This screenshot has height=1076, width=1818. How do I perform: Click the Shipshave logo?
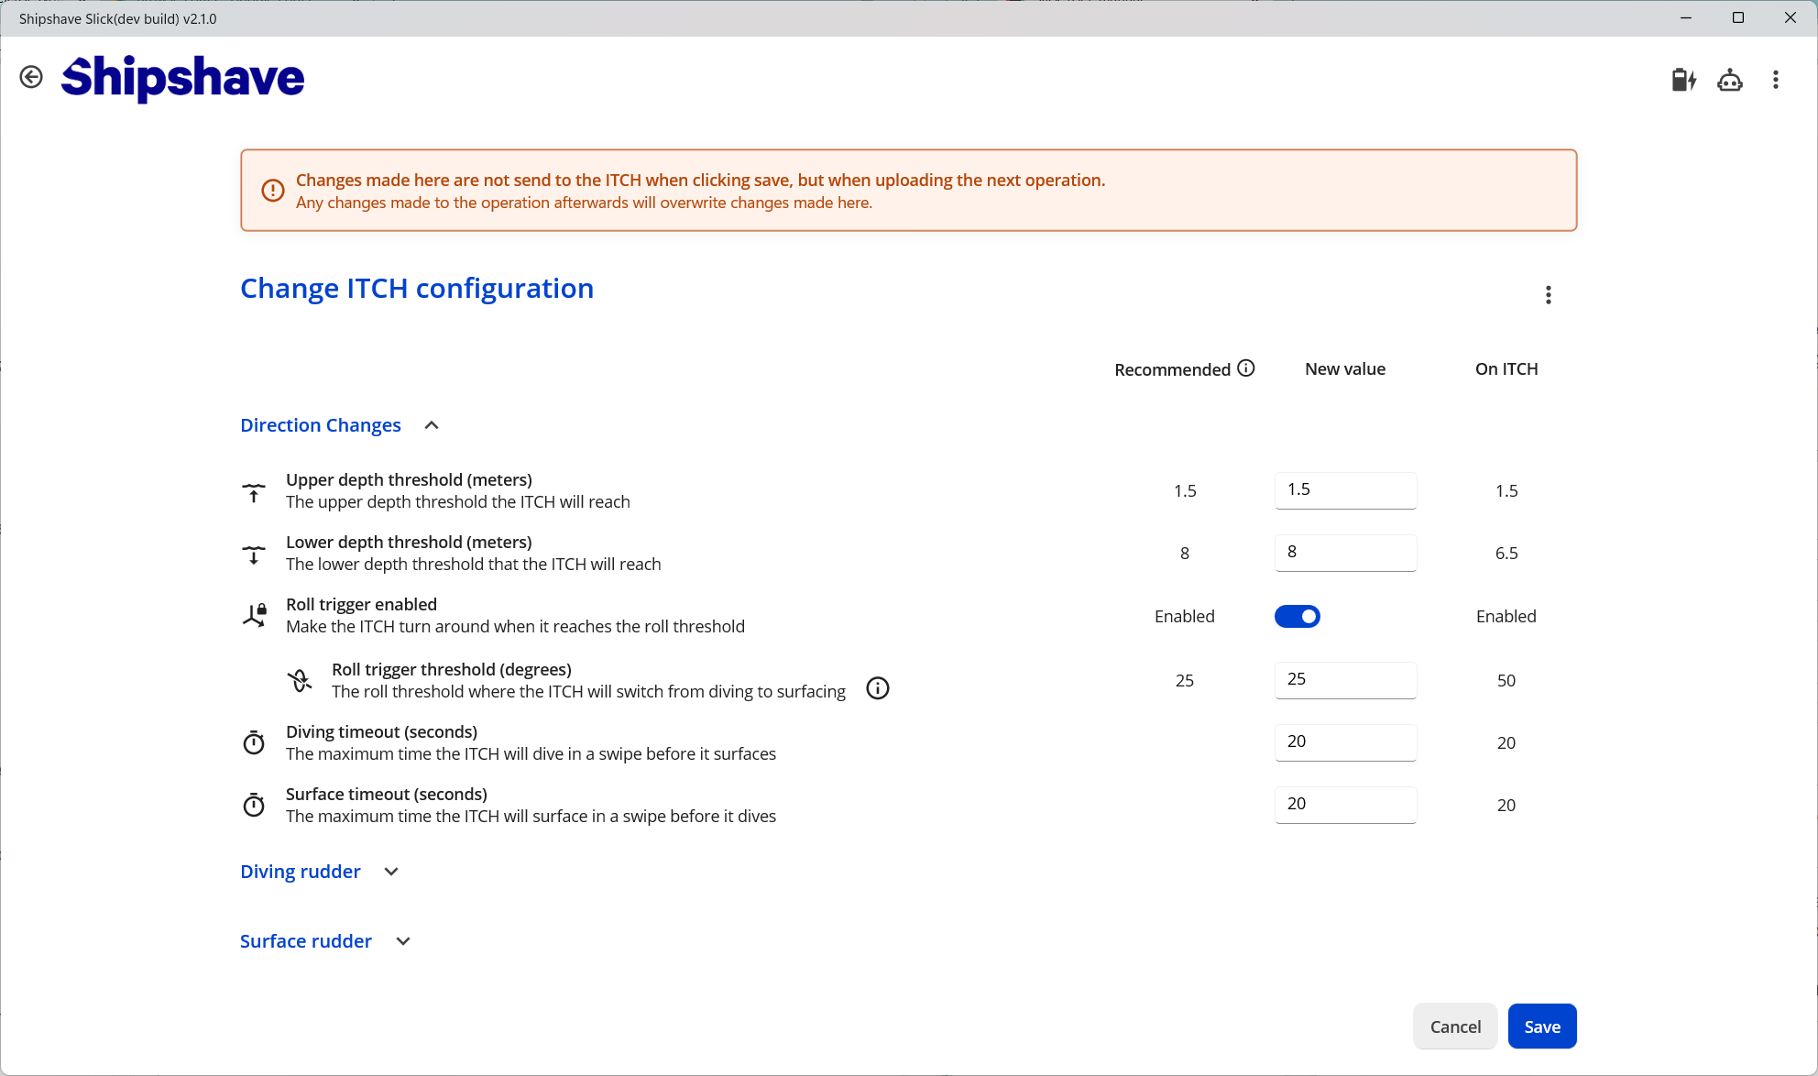pyautogui.click(x=181, y=79)
